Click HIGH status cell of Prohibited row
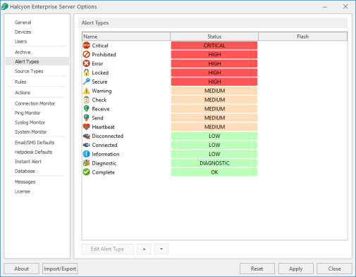The height and width of the screenshot is (277, 356). 214,54
